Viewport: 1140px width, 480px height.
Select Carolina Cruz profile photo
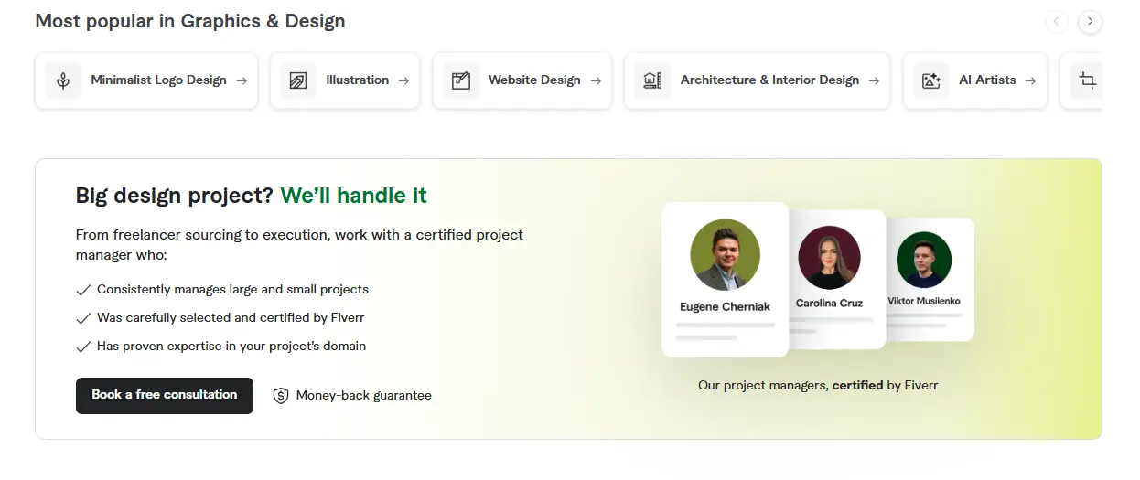point(829,258)
